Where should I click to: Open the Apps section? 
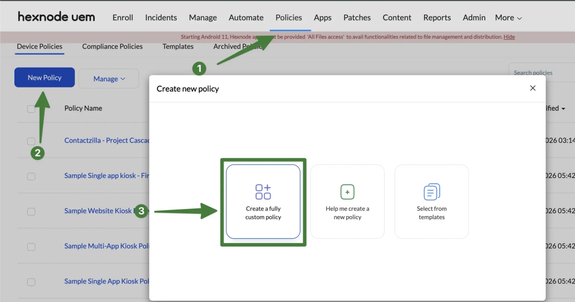tap(322, 18)
